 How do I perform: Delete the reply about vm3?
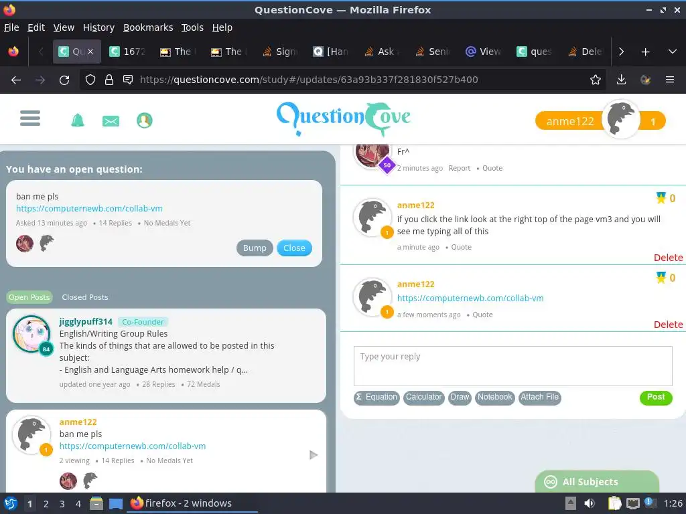coord(668,258)
